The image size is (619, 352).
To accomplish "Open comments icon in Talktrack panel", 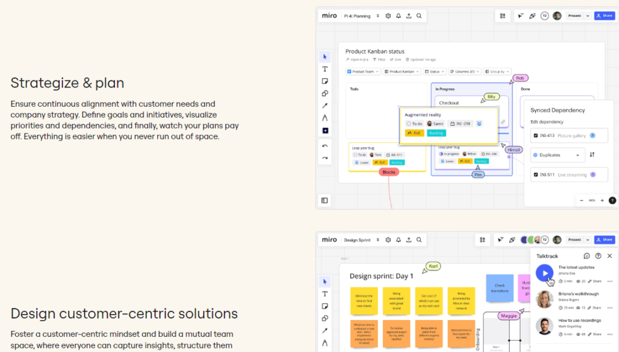I will (x=586, y=256).
